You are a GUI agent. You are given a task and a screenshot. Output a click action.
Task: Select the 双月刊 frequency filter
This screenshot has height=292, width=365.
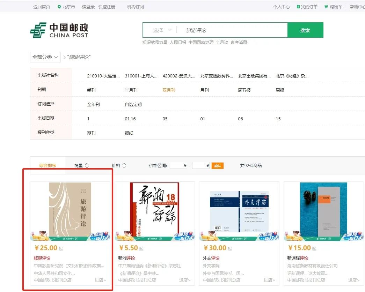(169, 90)
